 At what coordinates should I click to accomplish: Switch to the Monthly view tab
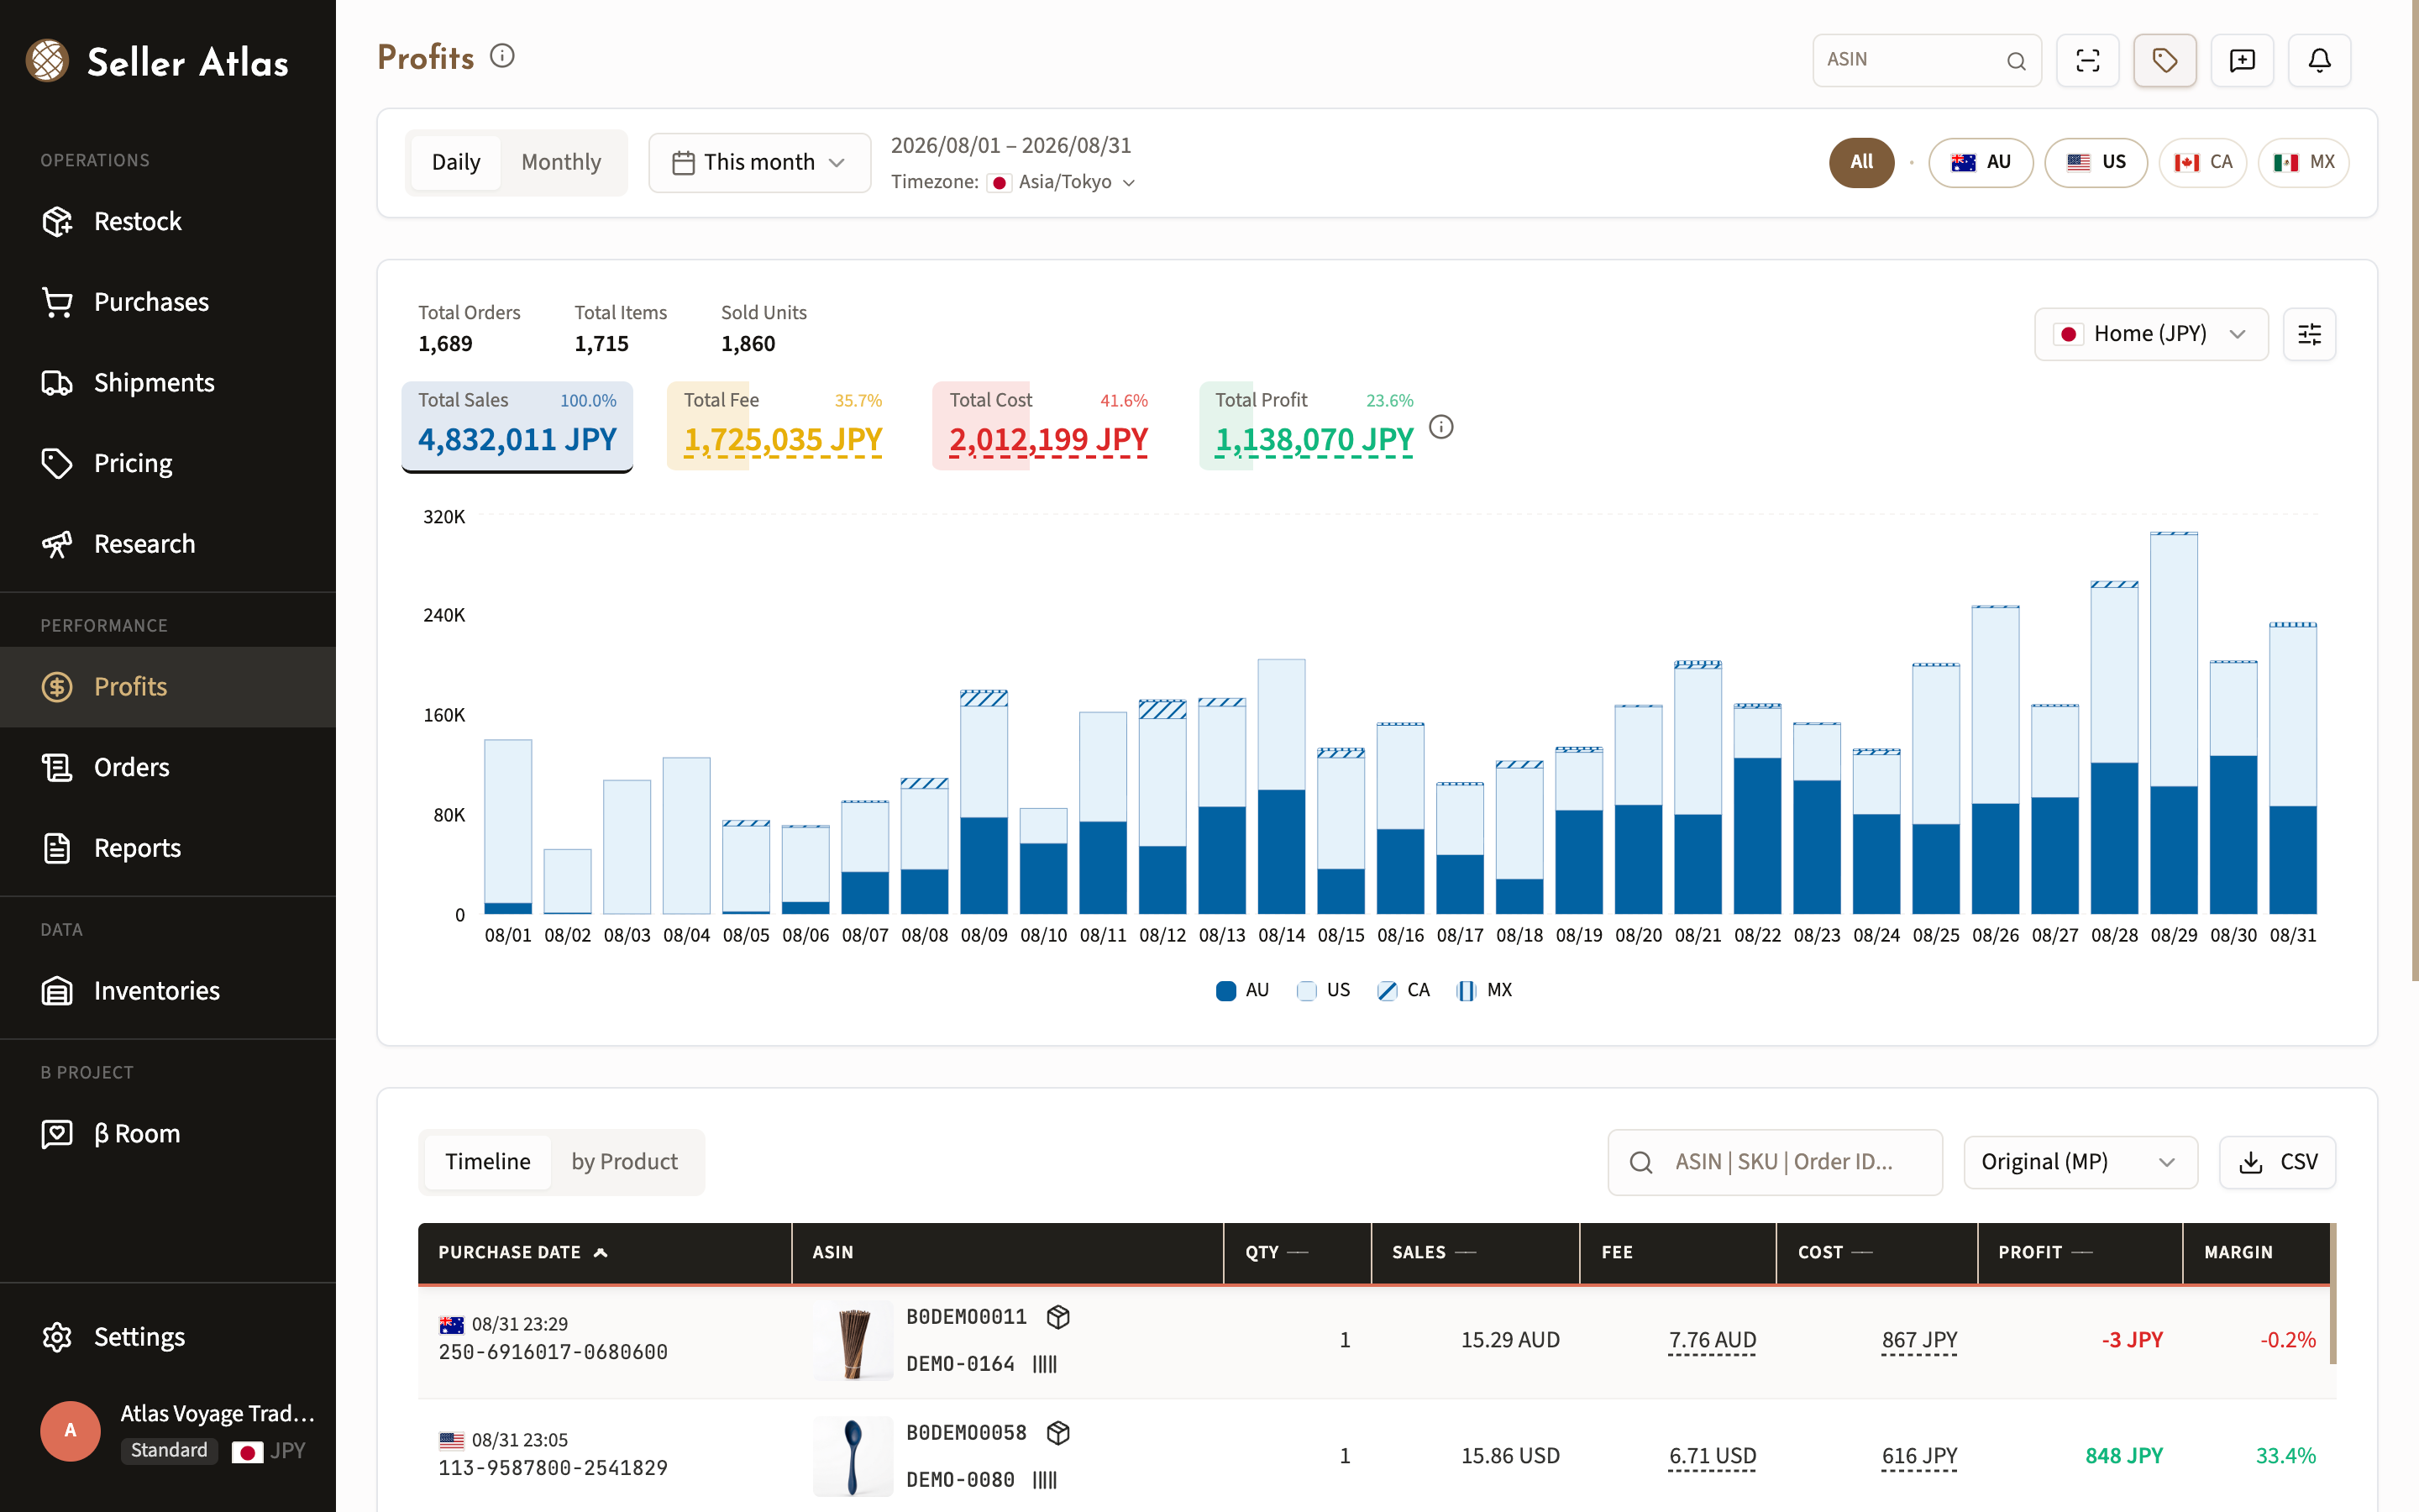pos(561,162)
